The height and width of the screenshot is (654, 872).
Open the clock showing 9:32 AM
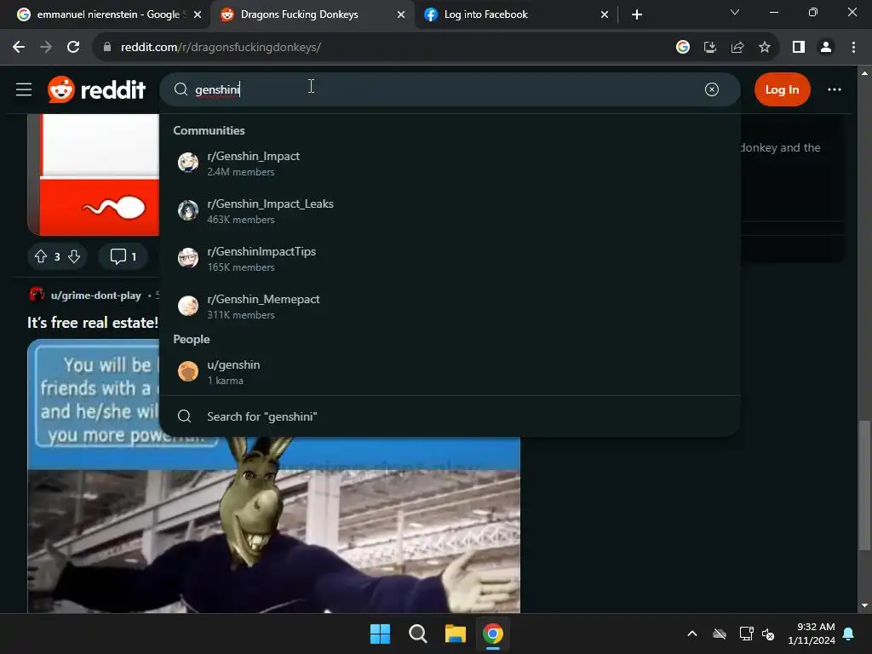812,634
